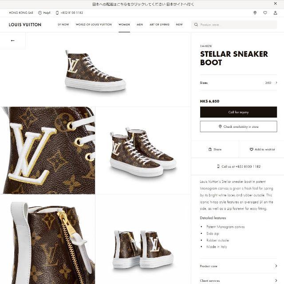
Task: Expand the Client services section
Action: point(238,280)
